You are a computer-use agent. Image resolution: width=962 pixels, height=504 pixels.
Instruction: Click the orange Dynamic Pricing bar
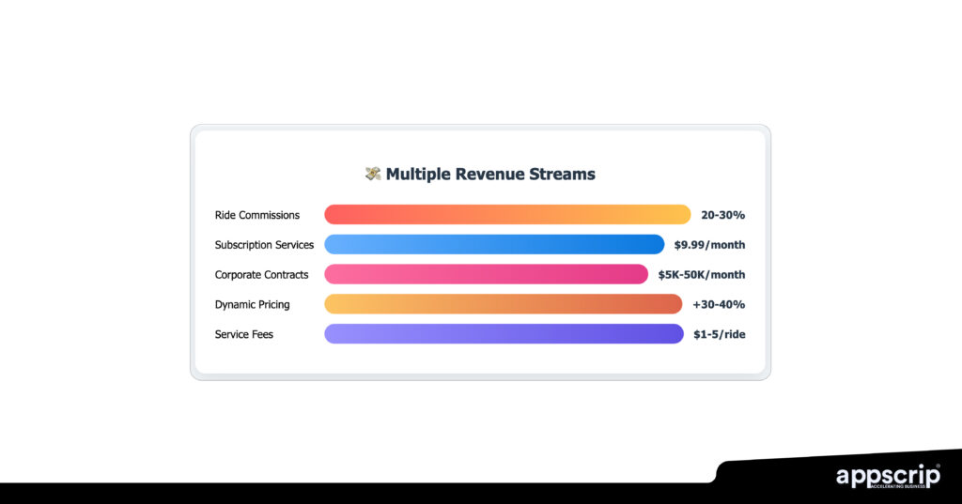tap(503, 304)
